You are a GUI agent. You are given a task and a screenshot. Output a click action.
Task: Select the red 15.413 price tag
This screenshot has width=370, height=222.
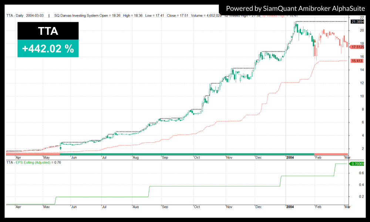pyautogui.click(x=356, y=61)
